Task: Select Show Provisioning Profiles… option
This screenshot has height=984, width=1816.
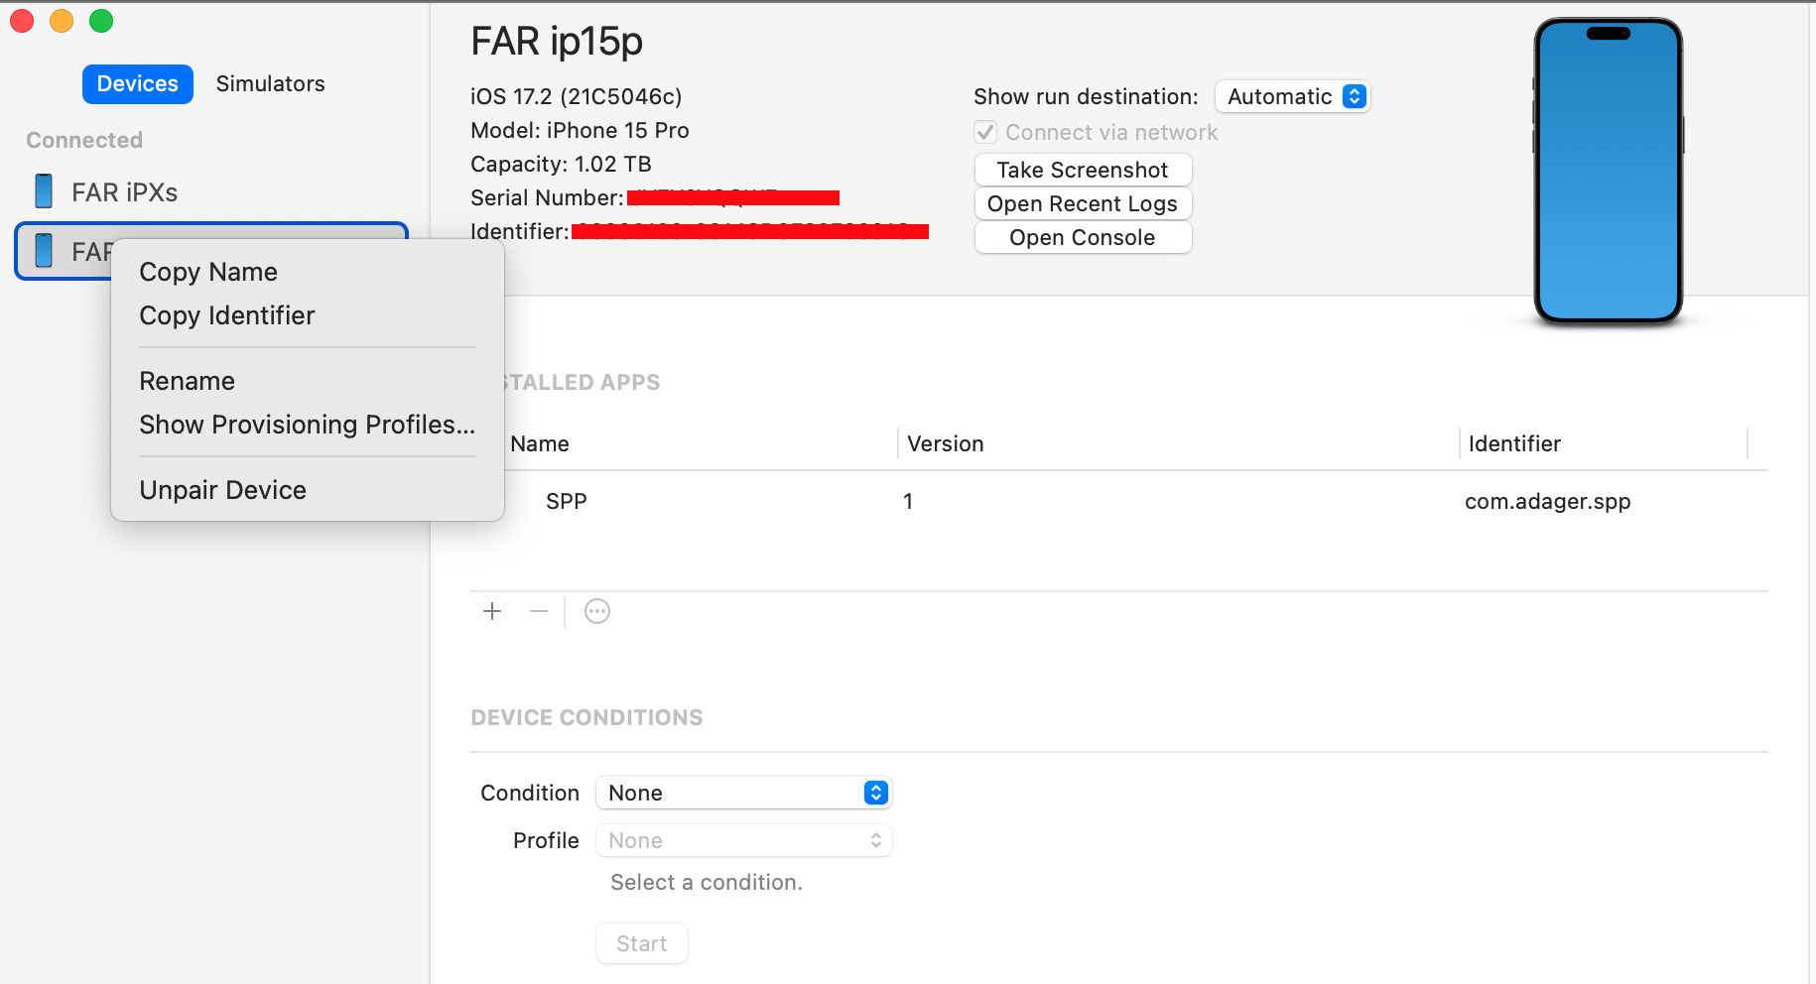Action: point(307,425)
